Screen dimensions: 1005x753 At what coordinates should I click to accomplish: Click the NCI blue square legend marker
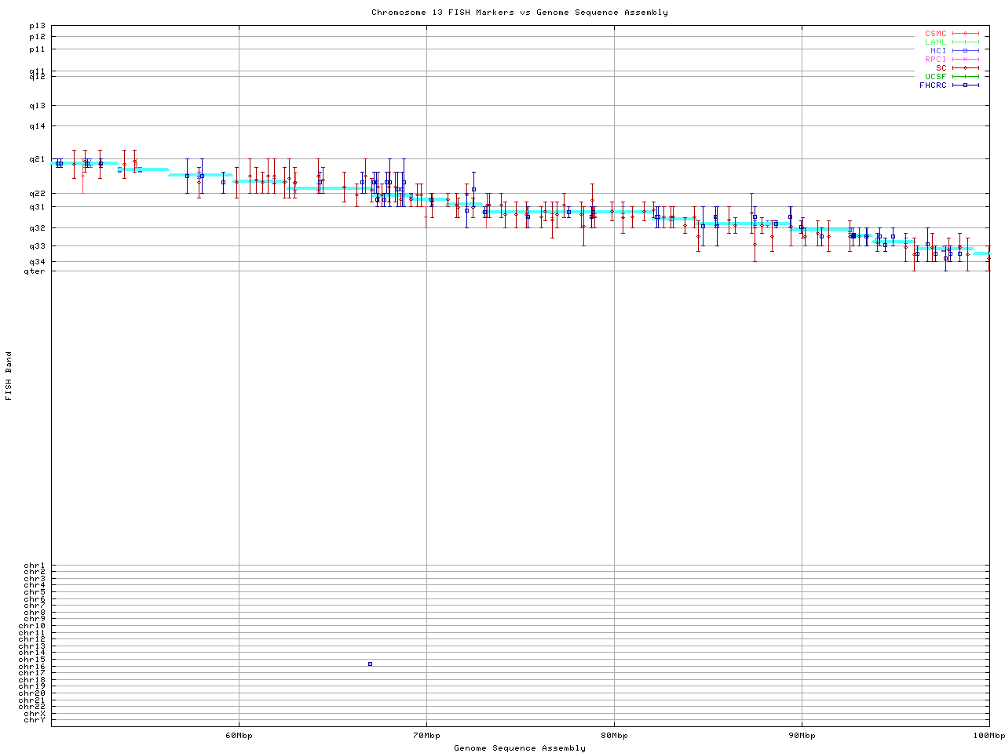point(965,51)
